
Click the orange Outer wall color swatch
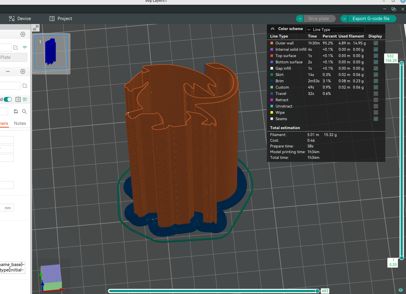pyautogui.click(x=272, y=43)
